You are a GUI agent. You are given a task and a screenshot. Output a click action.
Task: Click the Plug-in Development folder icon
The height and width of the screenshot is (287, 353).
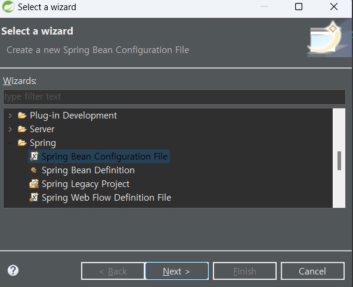[22, 116]
